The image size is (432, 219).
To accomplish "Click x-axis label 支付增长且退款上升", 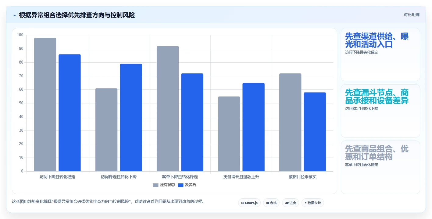I will [x=241, y=177].
